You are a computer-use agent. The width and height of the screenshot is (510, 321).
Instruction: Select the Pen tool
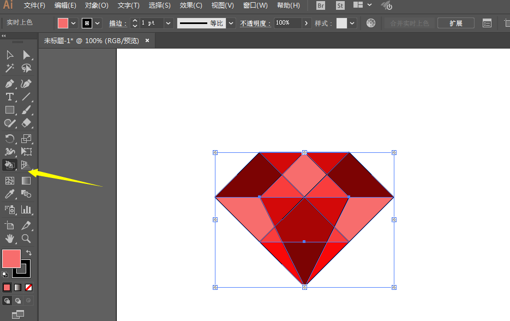[10, 84]
